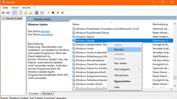
Task: Click gear icon beside Windows-Ereignisprotokoll
Action: (x=74, y=72)
